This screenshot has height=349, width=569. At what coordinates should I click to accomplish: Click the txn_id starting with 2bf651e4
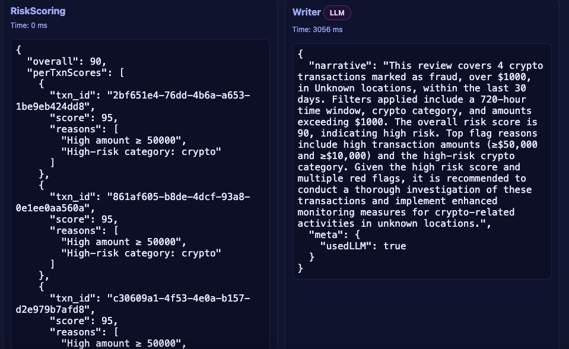click(x=178, y=95)
